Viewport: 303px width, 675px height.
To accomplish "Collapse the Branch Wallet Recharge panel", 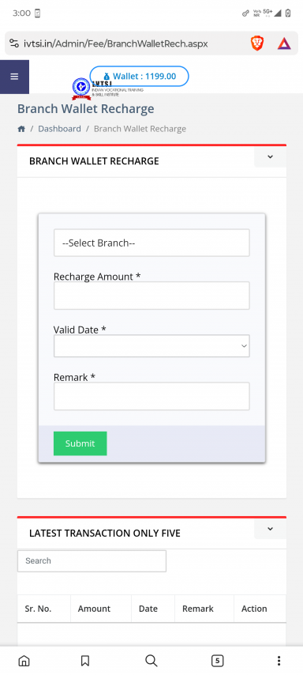I will (x=271, y=156).
